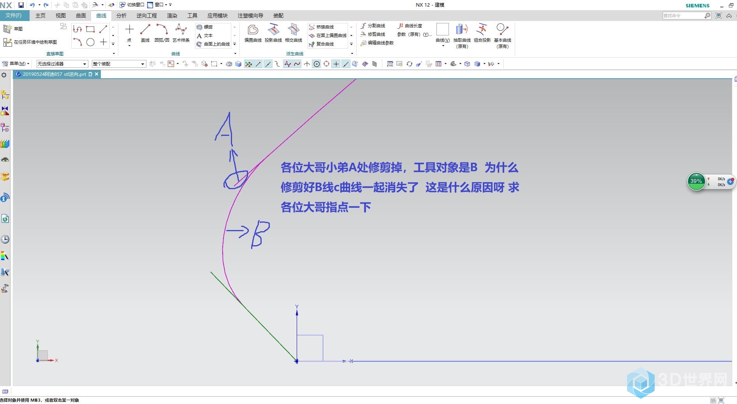Click the 39% network speed floating widget
Image resolution: width=737 pixels, height=404 pixels.
click(711, 182)
